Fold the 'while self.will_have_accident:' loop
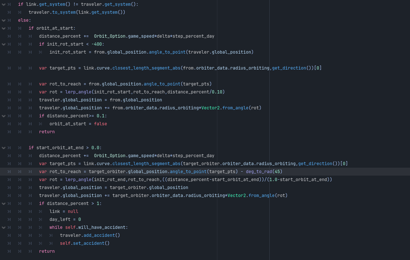410x260 pixels. point(4,227)
